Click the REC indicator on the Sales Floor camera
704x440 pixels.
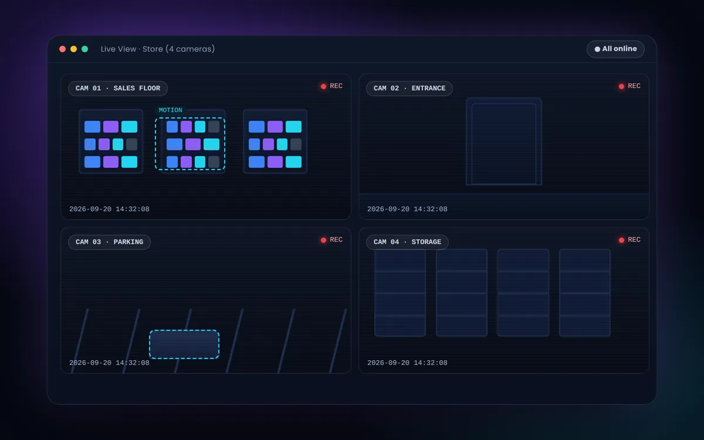click(331, 86)
